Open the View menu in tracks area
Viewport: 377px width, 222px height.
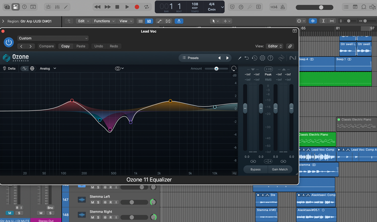[x=126, y=21]
